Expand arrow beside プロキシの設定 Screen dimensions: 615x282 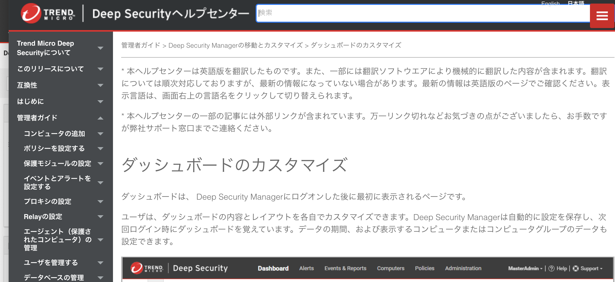[x=100, y=202]
